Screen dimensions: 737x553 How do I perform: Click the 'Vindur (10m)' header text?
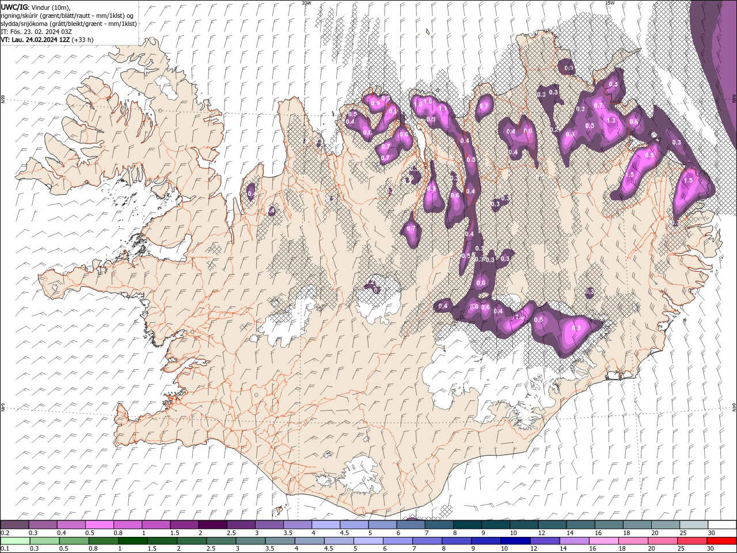click(x=50, y=7)
